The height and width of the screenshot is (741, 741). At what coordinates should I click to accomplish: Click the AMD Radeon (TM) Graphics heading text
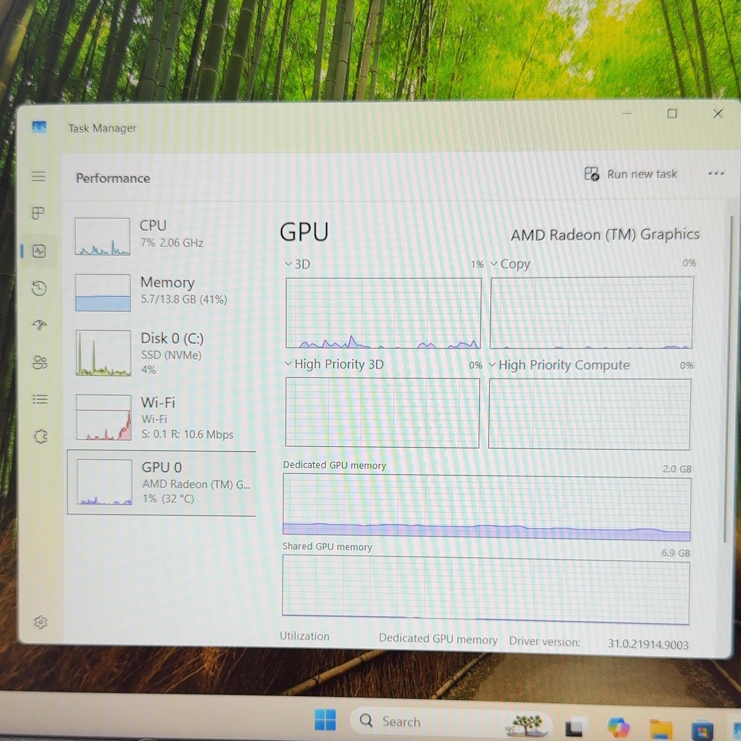pyautogui.click(x=605, y=235)
